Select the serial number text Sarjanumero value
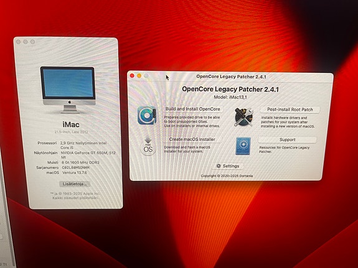The height and width of the screenshot is (268, 358). pos(76,167)
